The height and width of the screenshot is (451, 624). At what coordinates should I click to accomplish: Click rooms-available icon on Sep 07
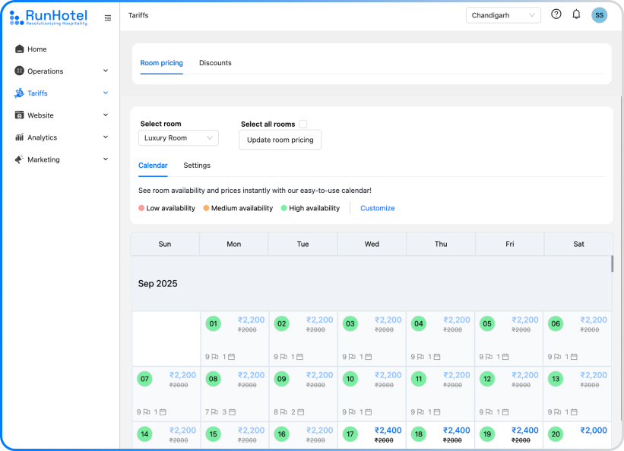[x=147, y=412]
